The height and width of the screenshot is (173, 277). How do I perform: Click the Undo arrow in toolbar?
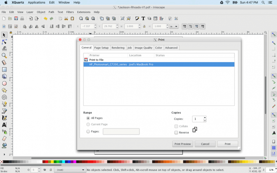point(46,18)
